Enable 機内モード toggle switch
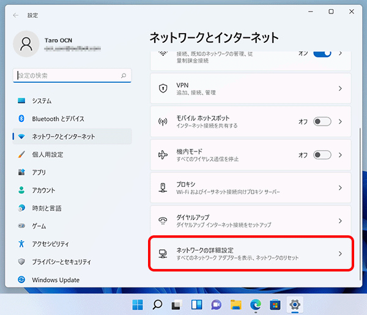The image size is (367, 315). [322, 155]
